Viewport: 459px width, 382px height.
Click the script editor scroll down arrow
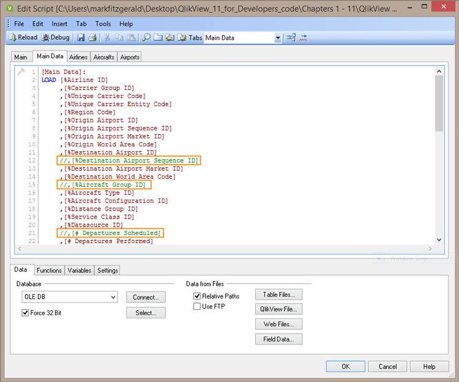[x=439, y=240]
